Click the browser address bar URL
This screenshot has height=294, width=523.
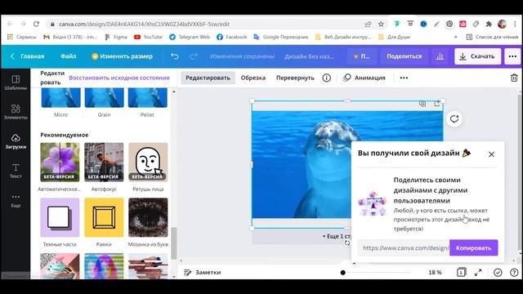144,24
